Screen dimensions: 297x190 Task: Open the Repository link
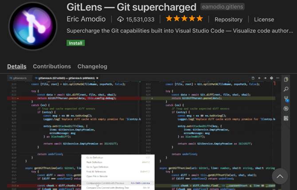[229, 19]
